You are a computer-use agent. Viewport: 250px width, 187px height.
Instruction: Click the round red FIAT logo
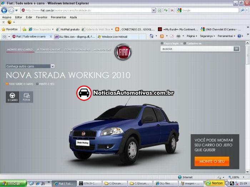(123, 52)
